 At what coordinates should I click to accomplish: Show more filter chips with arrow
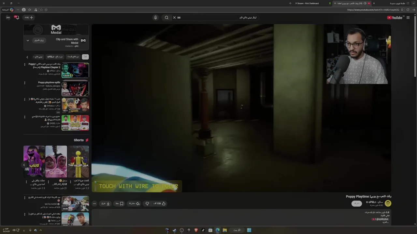[x=27, y=57]
